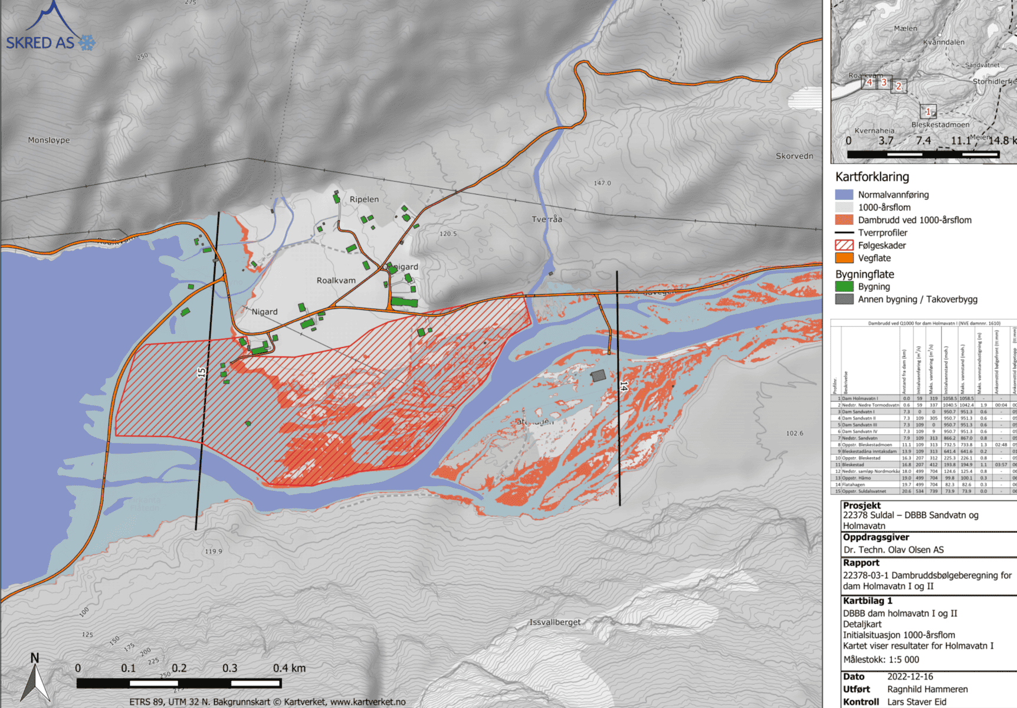Click the snowflake icon beside SKRED AS
The height and width of the screenshot is (708, 1017).
[87, 42]
